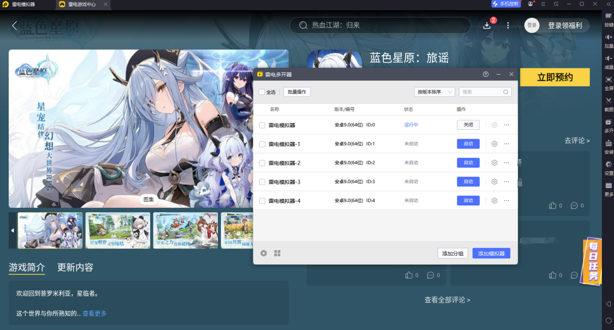Open the 查看全部评论 link

coord(447,300)
